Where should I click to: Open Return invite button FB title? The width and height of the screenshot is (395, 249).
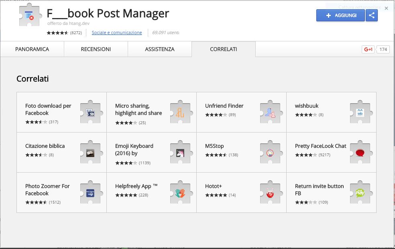[319, 190]
